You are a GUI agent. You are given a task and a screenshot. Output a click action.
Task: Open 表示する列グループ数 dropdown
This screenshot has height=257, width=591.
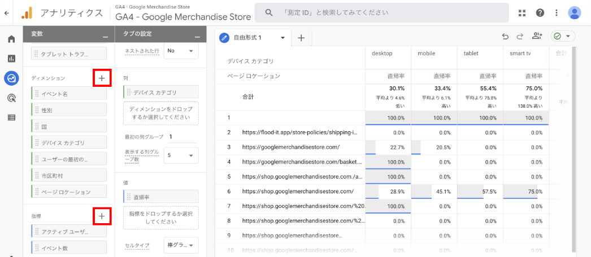click(x=181, y=155)
